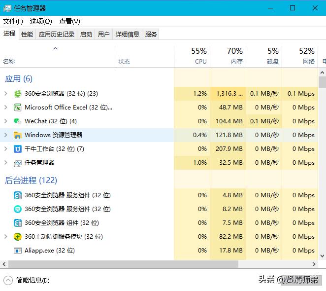Select the 进程 tab
This screenshot has width=326, height=291.
[x=9, y=34]
